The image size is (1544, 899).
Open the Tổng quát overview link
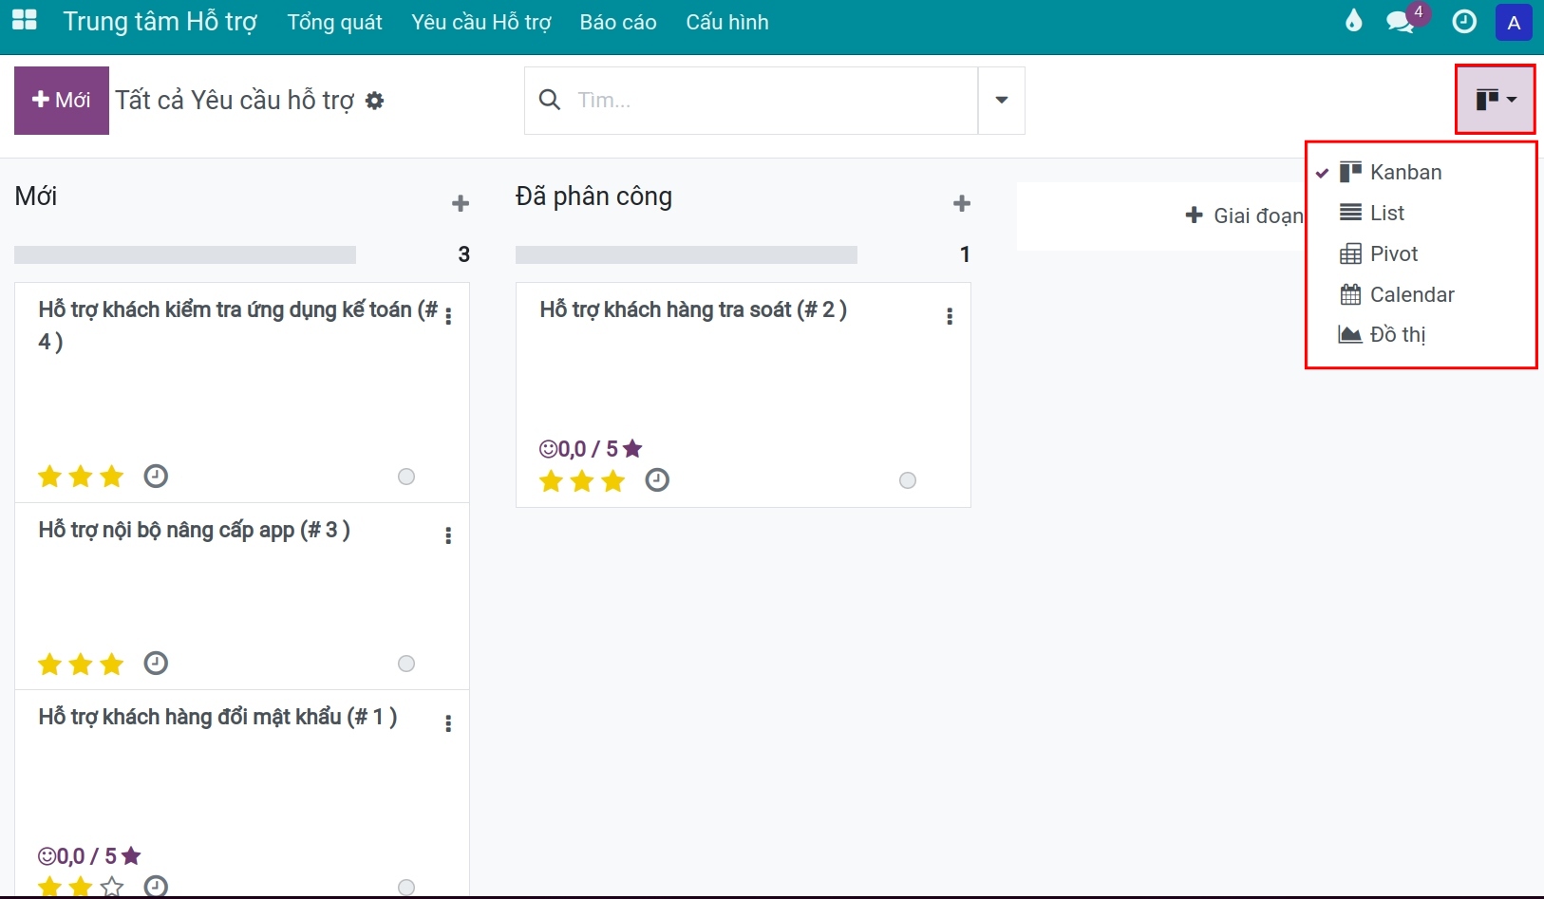pos(335,22)
